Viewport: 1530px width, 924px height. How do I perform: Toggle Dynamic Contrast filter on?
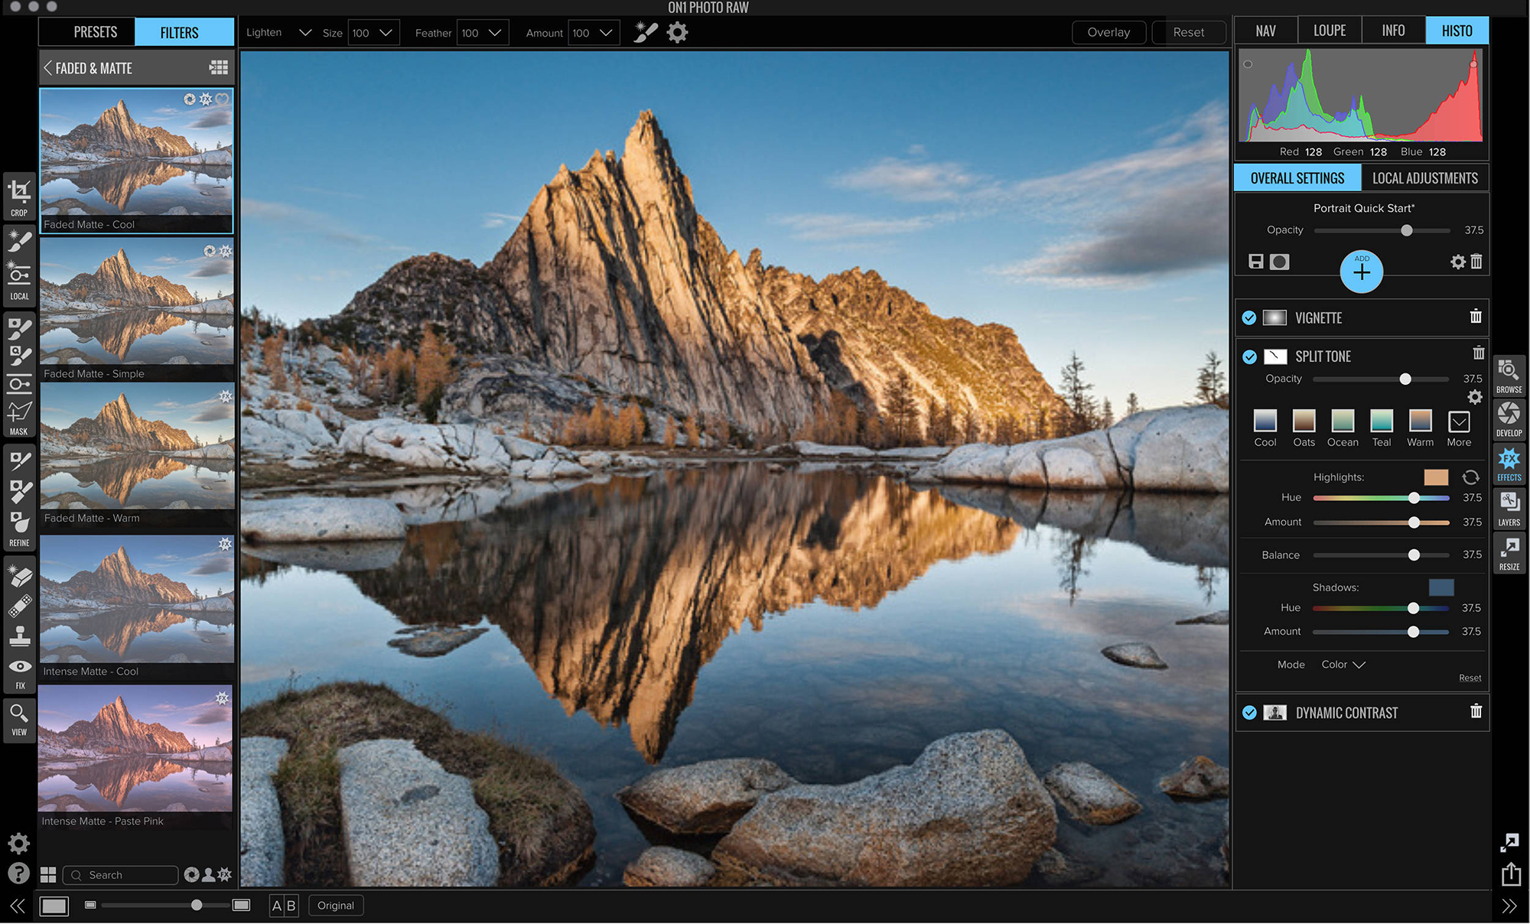(x=1249, y=711)
